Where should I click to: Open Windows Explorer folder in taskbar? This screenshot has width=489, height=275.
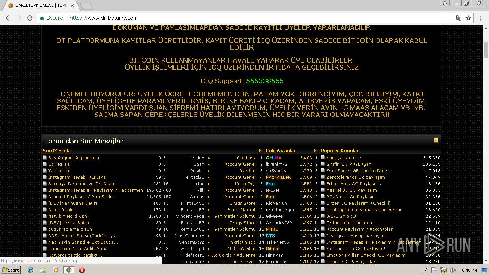click(x=43, y=270)
